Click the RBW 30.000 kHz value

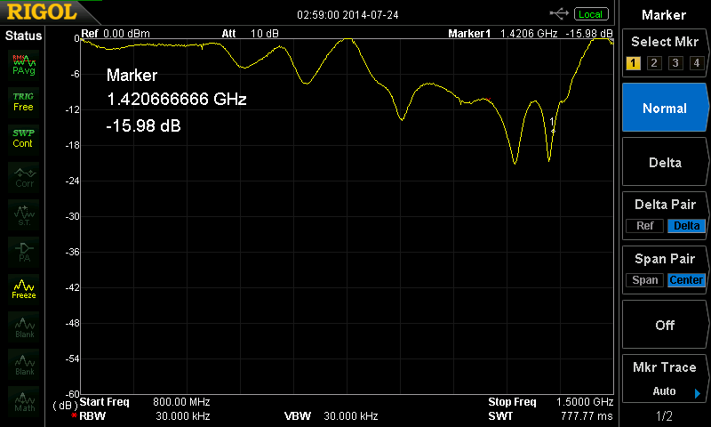183,416
